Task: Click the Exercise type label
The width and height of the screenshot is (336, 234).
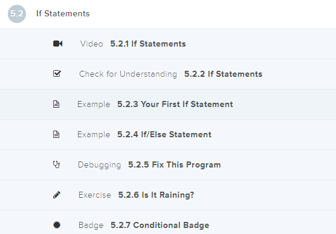Action: [95, 195]
